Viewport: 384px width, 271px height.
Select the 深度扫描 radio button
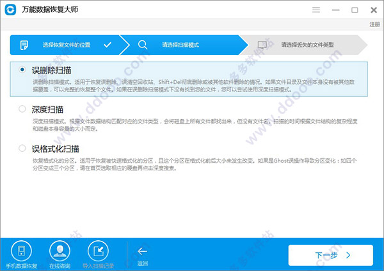tap(22, 109)
